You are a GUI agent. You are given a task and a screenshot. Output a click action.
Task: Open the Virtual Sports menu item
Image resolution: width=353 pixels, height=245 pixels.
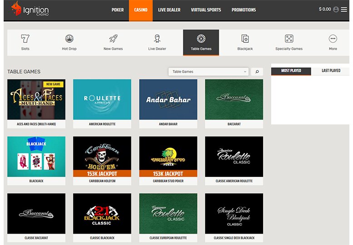(x=206, y=10)
